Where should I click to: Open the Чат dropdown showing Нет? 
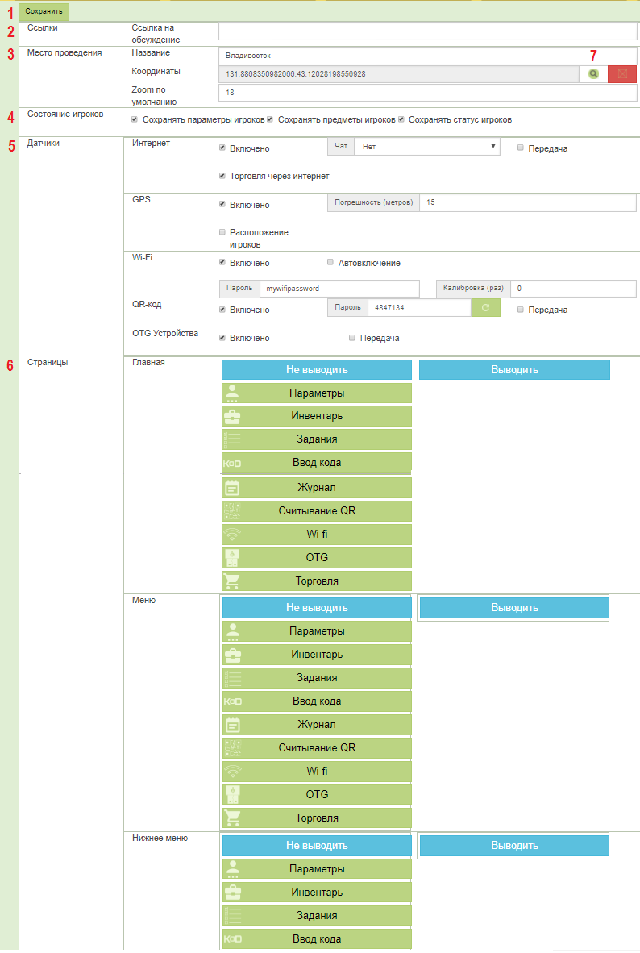click(427, 147)
